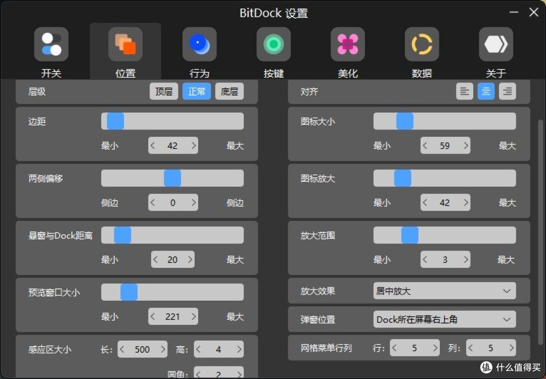Screen dimensions: 546x379
Task: Click the 预览窗口大小 slider handle
Action: pyautogui.click(x=129, y=293)
